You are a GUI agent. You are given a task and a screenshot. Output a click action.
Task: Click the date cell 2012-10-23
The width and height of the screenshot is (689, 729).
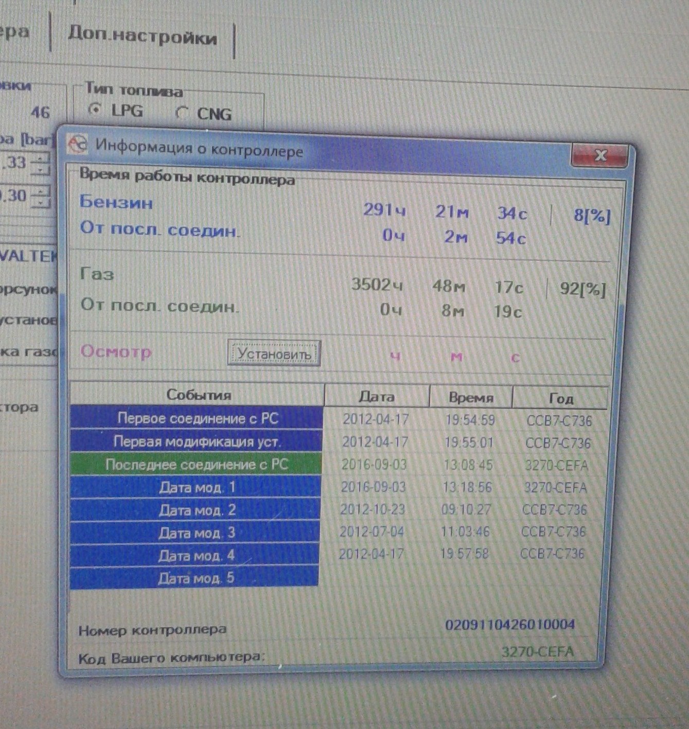coord(373,509)
